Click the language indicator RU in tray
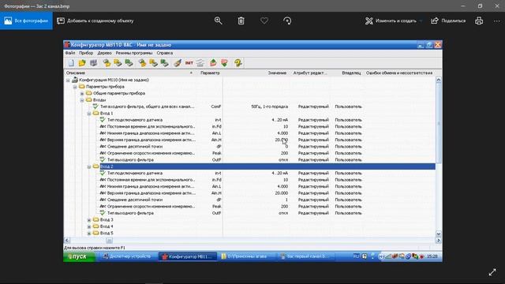The width and height of the screenshot is (505, 284). pyautogui.click(x=356, y=256)
